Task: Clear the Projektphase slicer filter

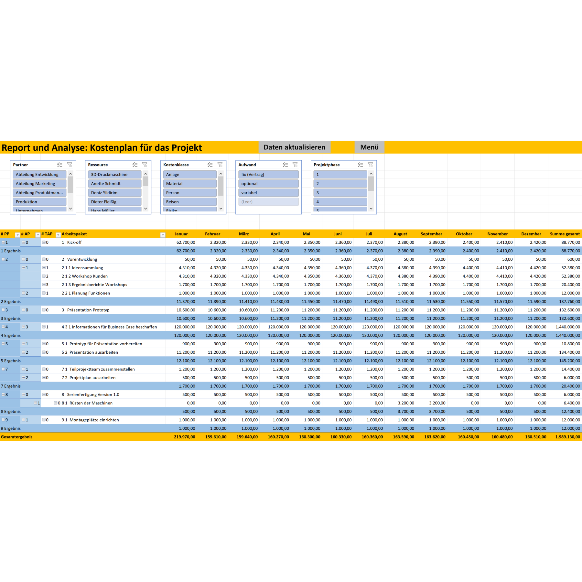Action: coord(370,165)
